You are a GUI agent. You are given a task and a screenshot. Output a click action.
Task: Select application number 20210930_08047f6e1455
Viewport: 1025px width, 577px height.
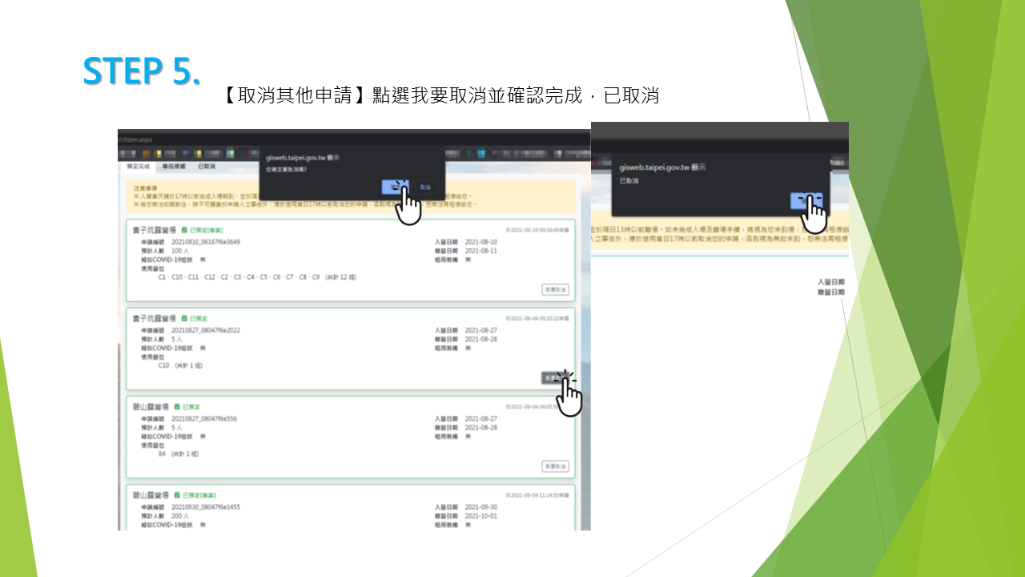(206, 507)
